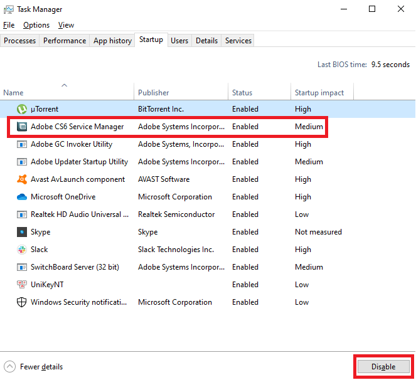Click the Slack Technologies Inc. publisher cell

point(176,250)
